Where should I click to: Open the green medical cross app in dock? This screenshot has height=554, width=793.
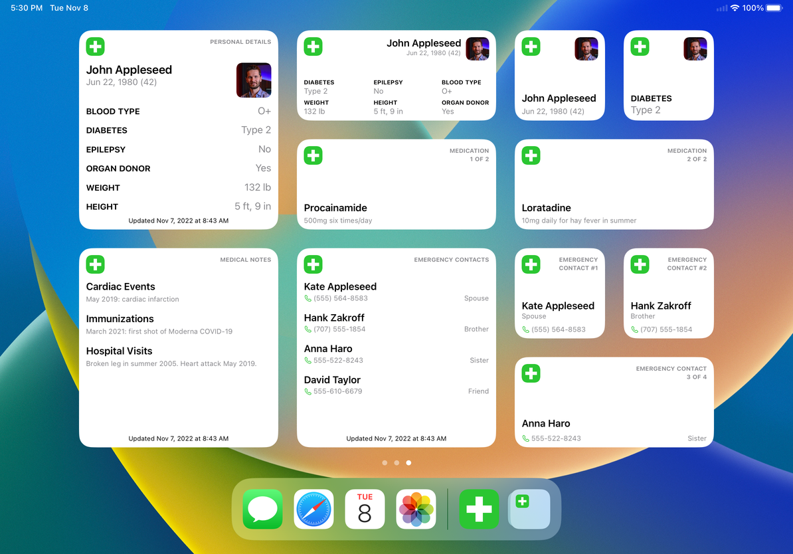pos(479,509)
